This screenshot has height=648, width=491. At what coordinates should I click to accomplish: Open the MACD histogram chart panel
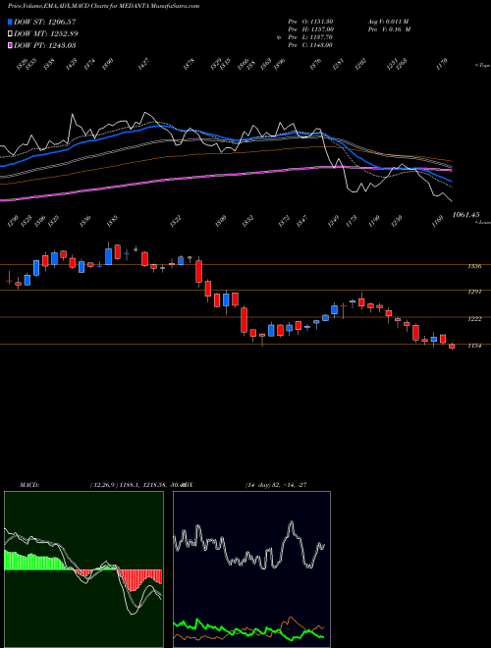[83, 569]
